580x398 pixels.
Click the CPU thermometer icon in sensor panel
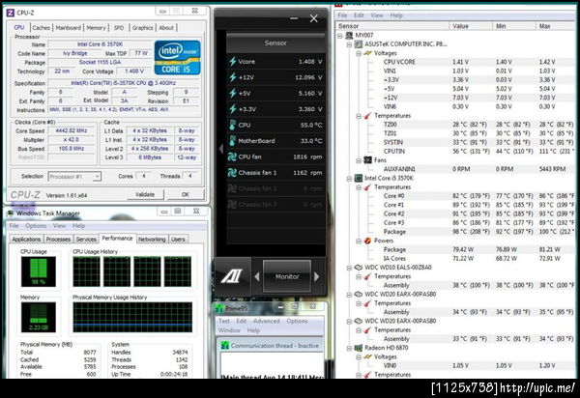tap(232, 125)
